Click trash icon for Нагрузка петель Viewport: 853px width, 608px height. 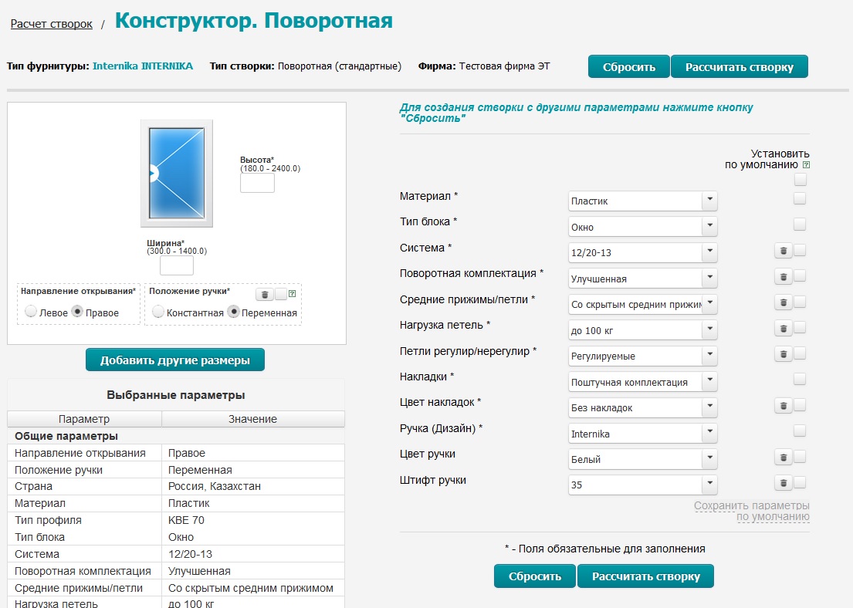pos(783,328)
